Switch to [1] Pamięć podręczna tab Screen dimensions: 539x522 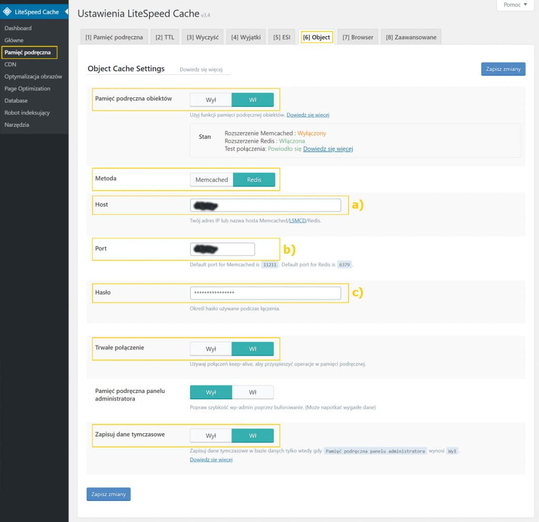tap(114, 37)
